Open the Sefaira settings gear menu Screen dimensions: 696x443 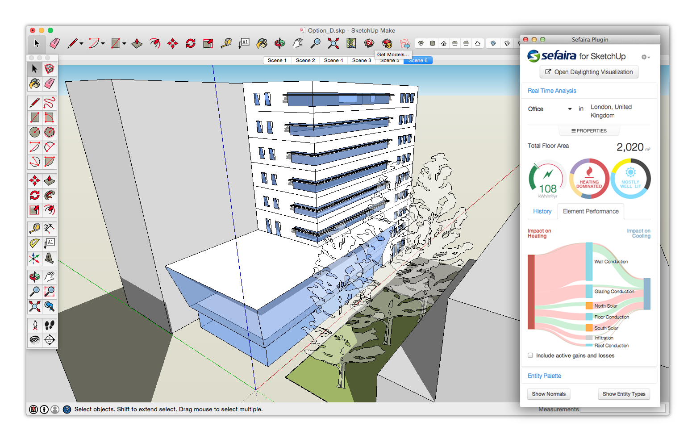(645, 57)
